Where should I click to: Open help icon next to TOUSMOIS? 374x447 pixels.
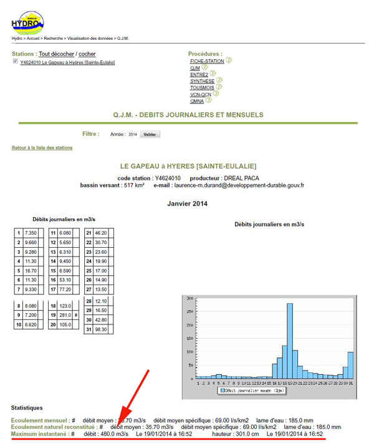pos(219,87)
